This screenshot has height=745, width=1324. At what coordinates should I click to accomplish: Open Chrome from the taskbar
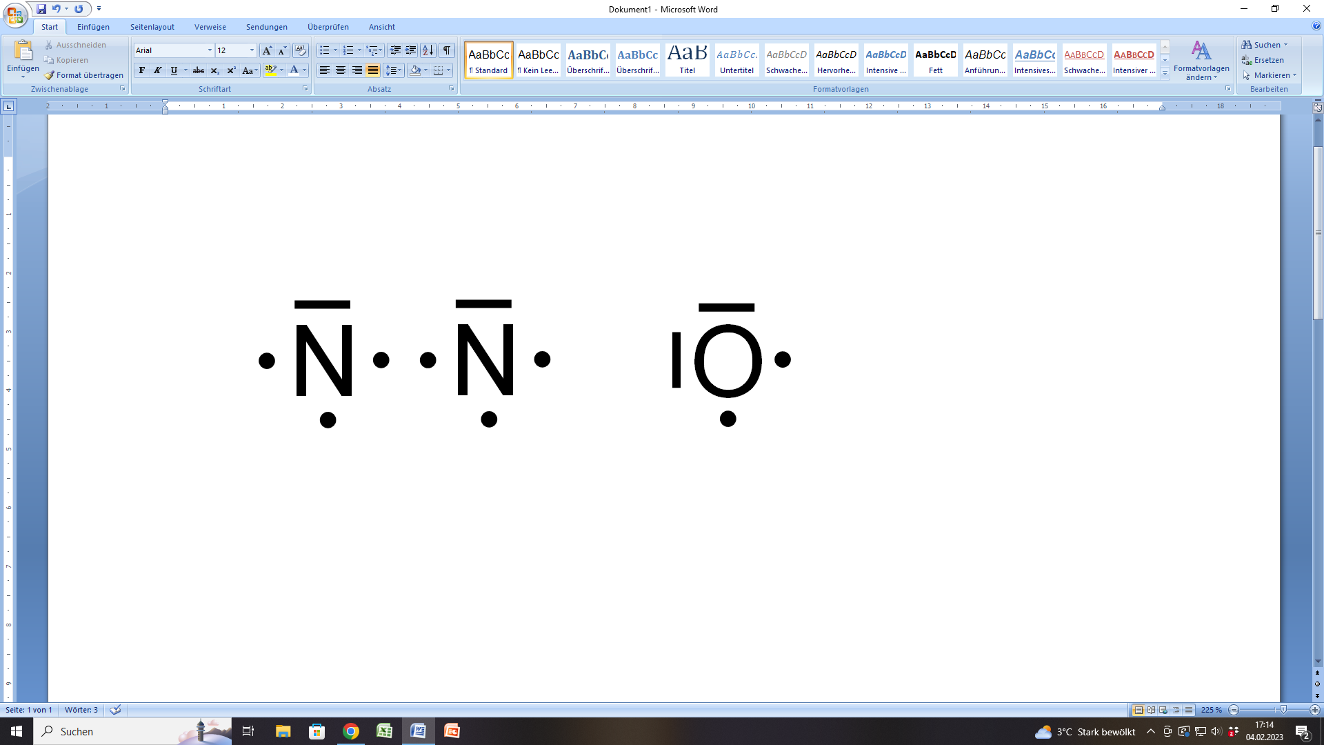[x=351, y=731]
